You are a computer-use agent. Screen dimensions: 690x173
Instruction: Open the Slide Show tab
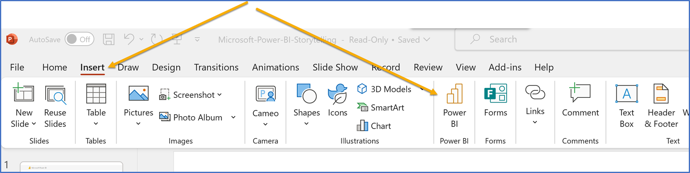click(x=335, y=67)
